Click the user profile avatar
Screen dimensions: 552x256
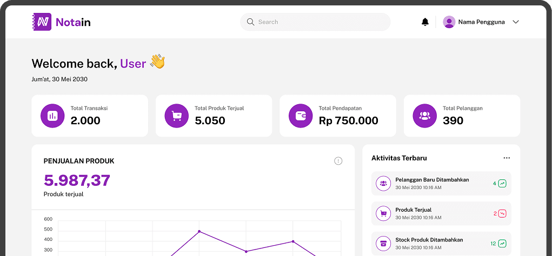[449, 22]
